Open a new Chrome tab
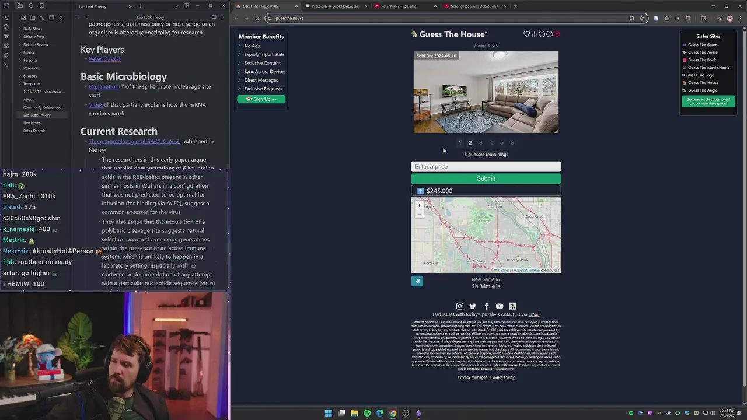Image resolution: width=747 pixels, height=420 pixels. point(515,6)
